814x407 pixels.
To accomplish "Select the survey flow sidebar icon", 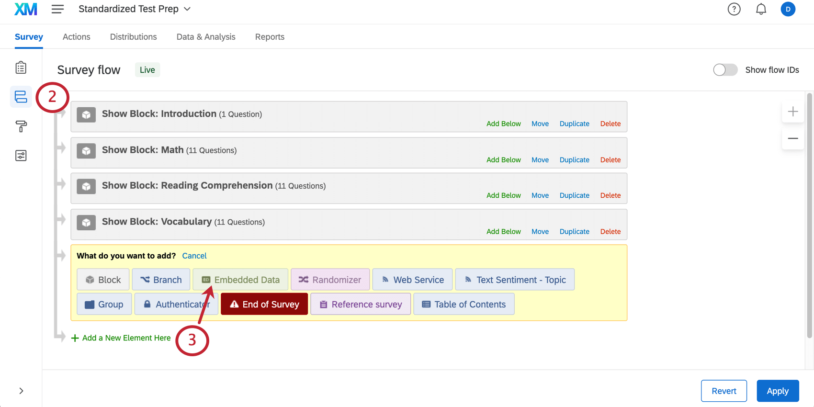I will [21, 97].
